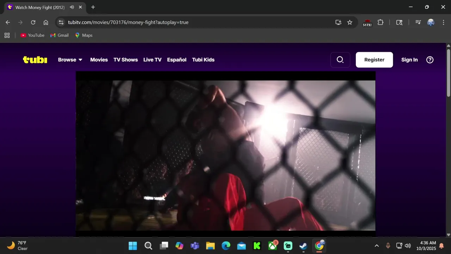Open the Tubi search icon

340,60
